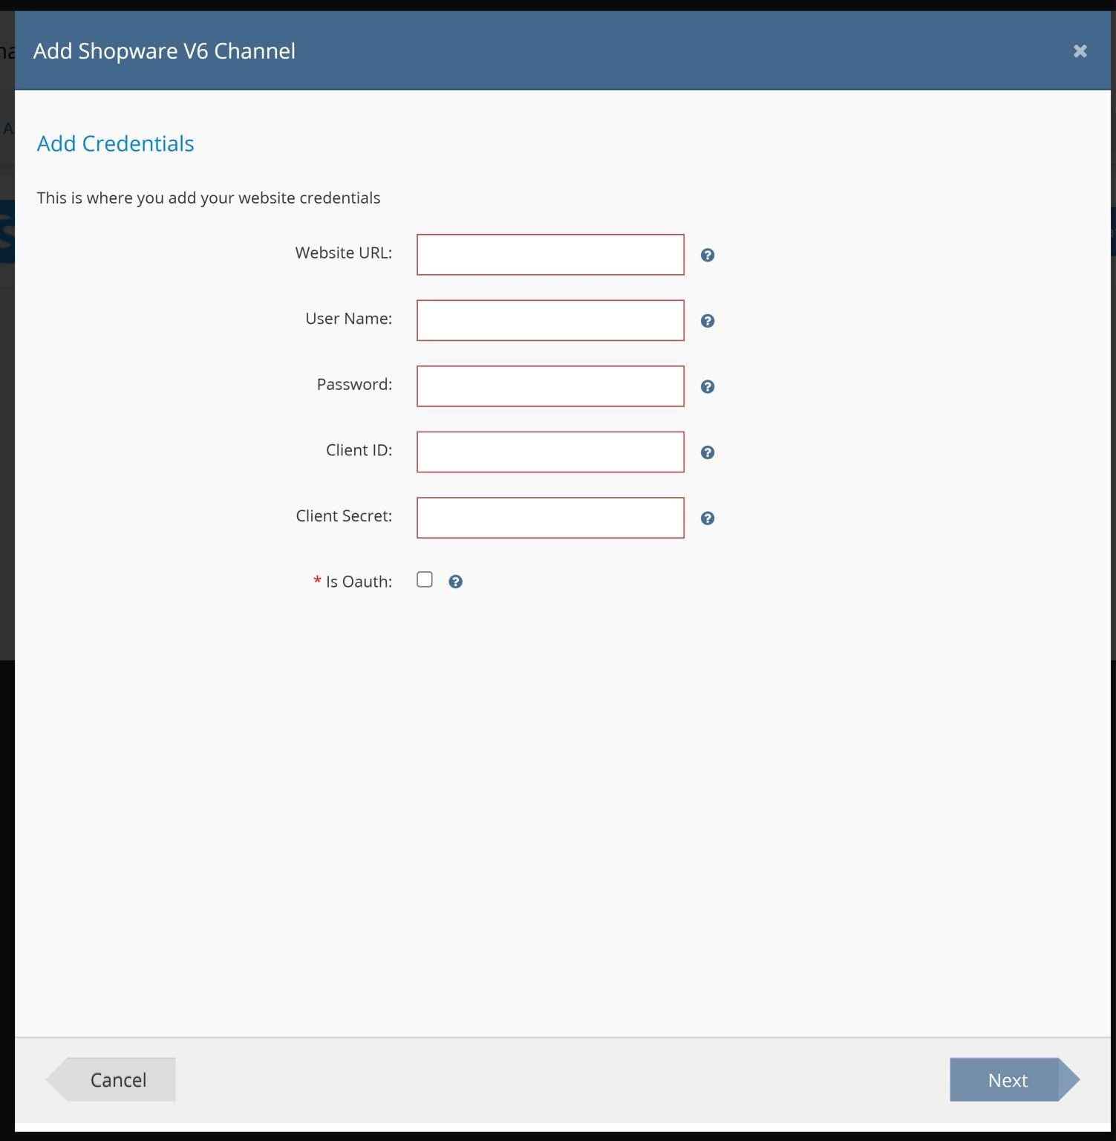Screen dimensions: 1116x1141
Task: Click the Client Secret help icon
Action: 707,518
